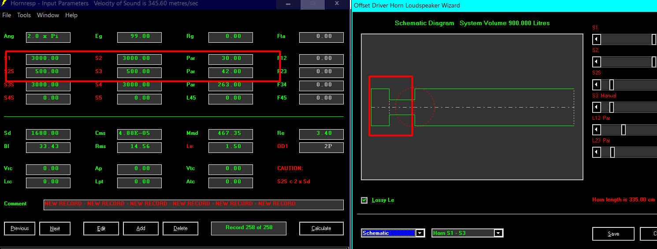Click the Edit button

(101, 228)
